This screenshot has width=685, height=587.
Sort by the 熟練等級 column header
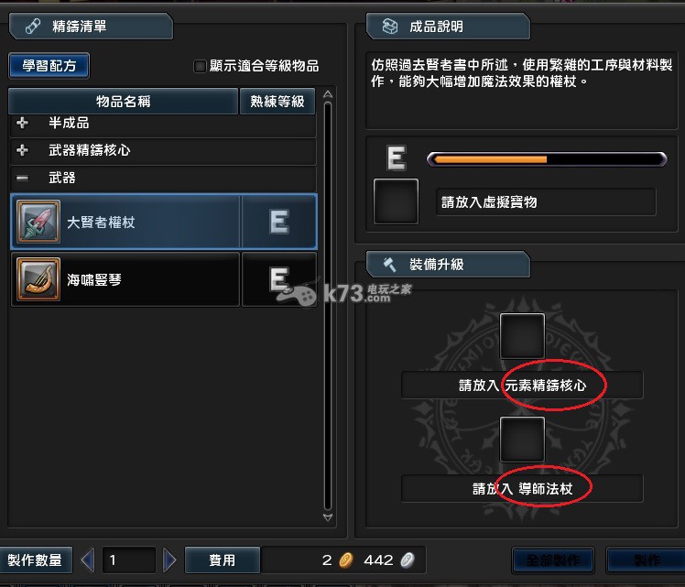277,102
